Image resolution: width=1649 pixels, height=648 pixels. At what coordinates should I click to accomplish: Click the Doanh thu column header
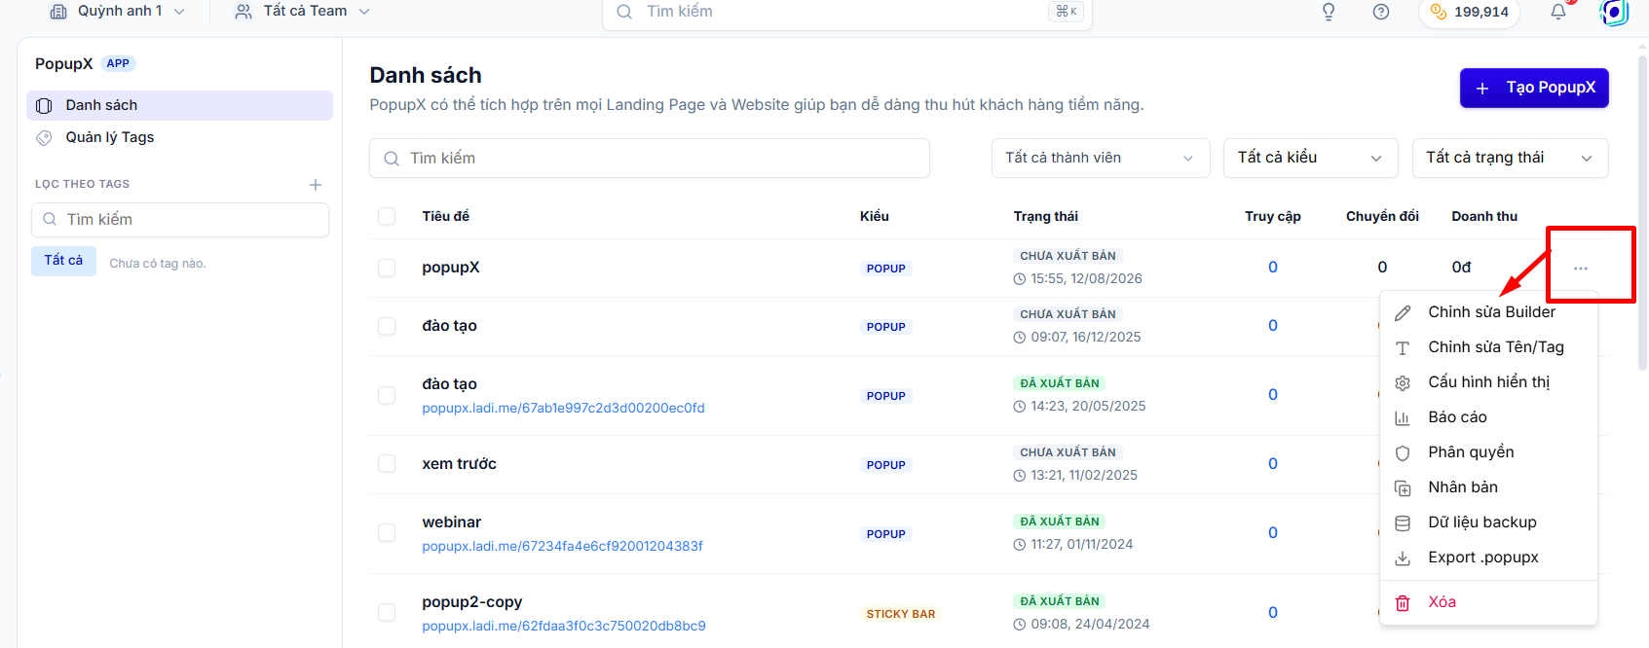click(1484, 216)
